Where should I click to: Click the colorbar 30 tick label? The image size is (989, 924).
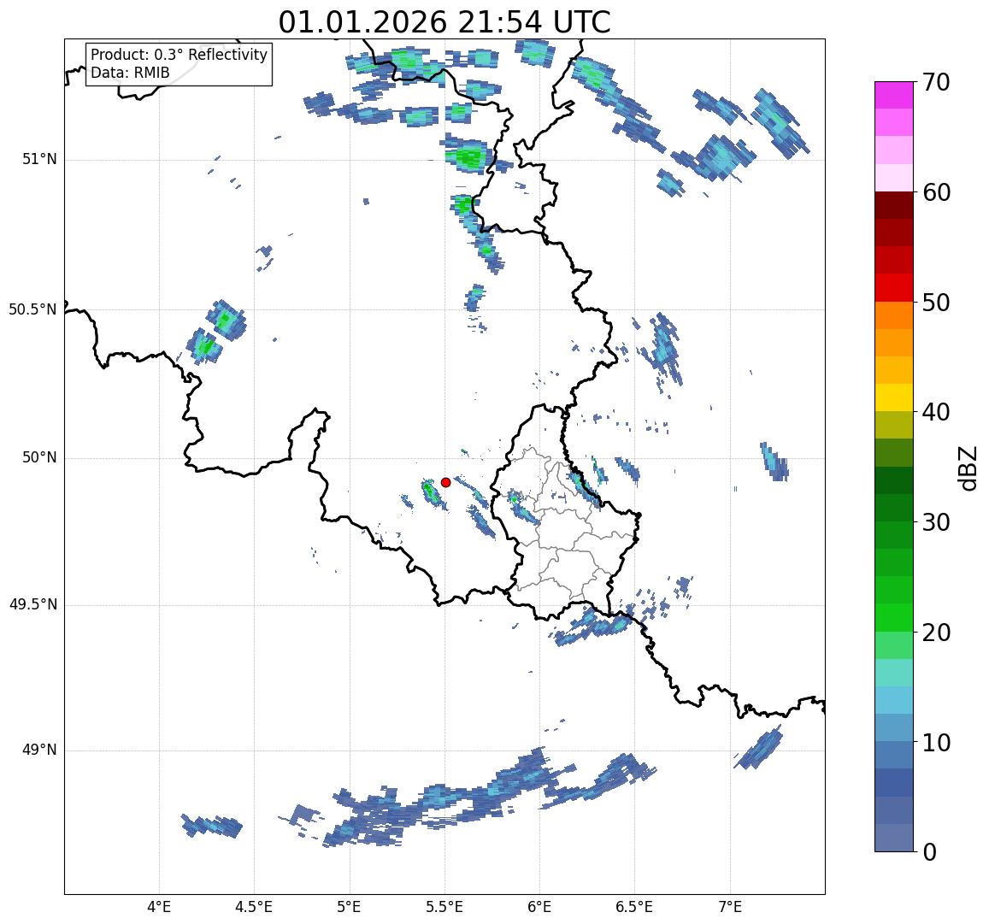pos(936,522)
